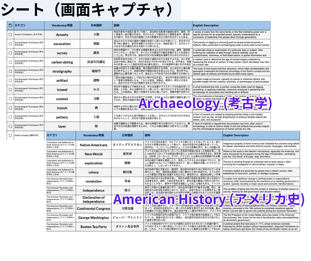
Task: Select the survey vocabulary cell
Action: 62,53
